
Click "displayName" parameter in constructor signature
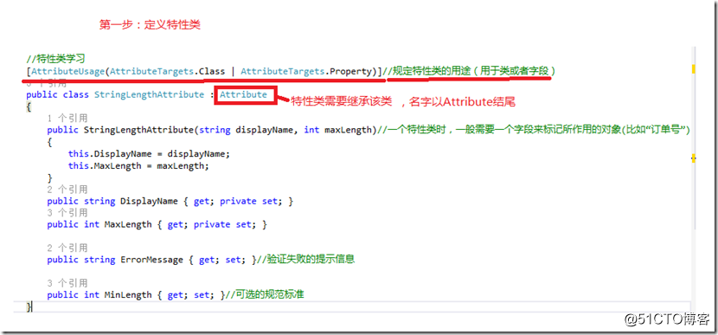264,130
